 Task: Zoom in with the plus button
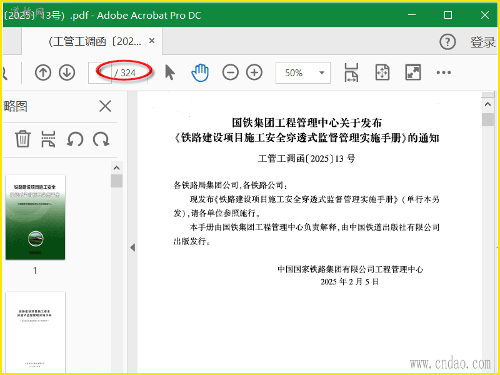click(254, 72)
